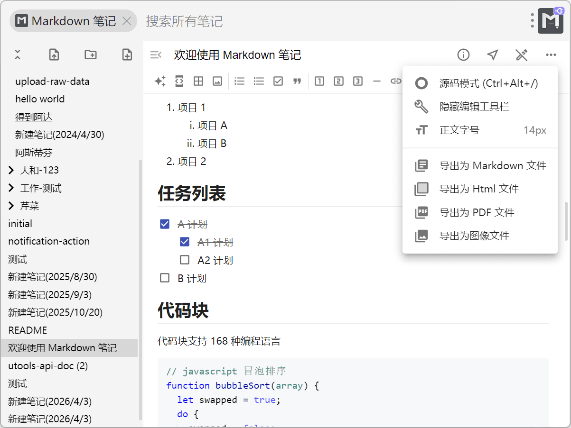Check the A2 计划 checkbox
This screenshot has height=428, width=571.
tap(185, 260)
